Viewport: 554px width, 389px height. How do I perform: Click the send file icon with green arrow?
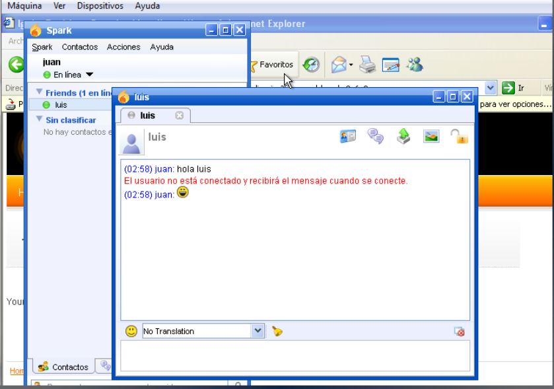click(x=403, y=137)
